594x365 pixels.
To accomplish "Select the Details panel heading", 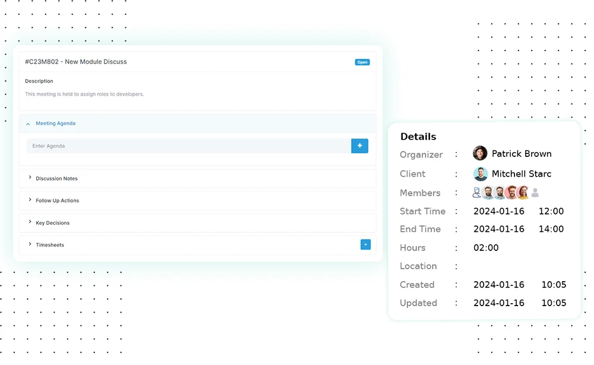I will pos(418,136).
